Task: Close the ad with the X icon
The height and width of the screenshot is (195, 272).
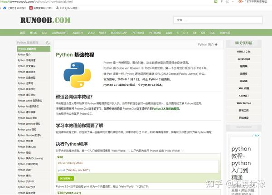Action: coord(258,136)
